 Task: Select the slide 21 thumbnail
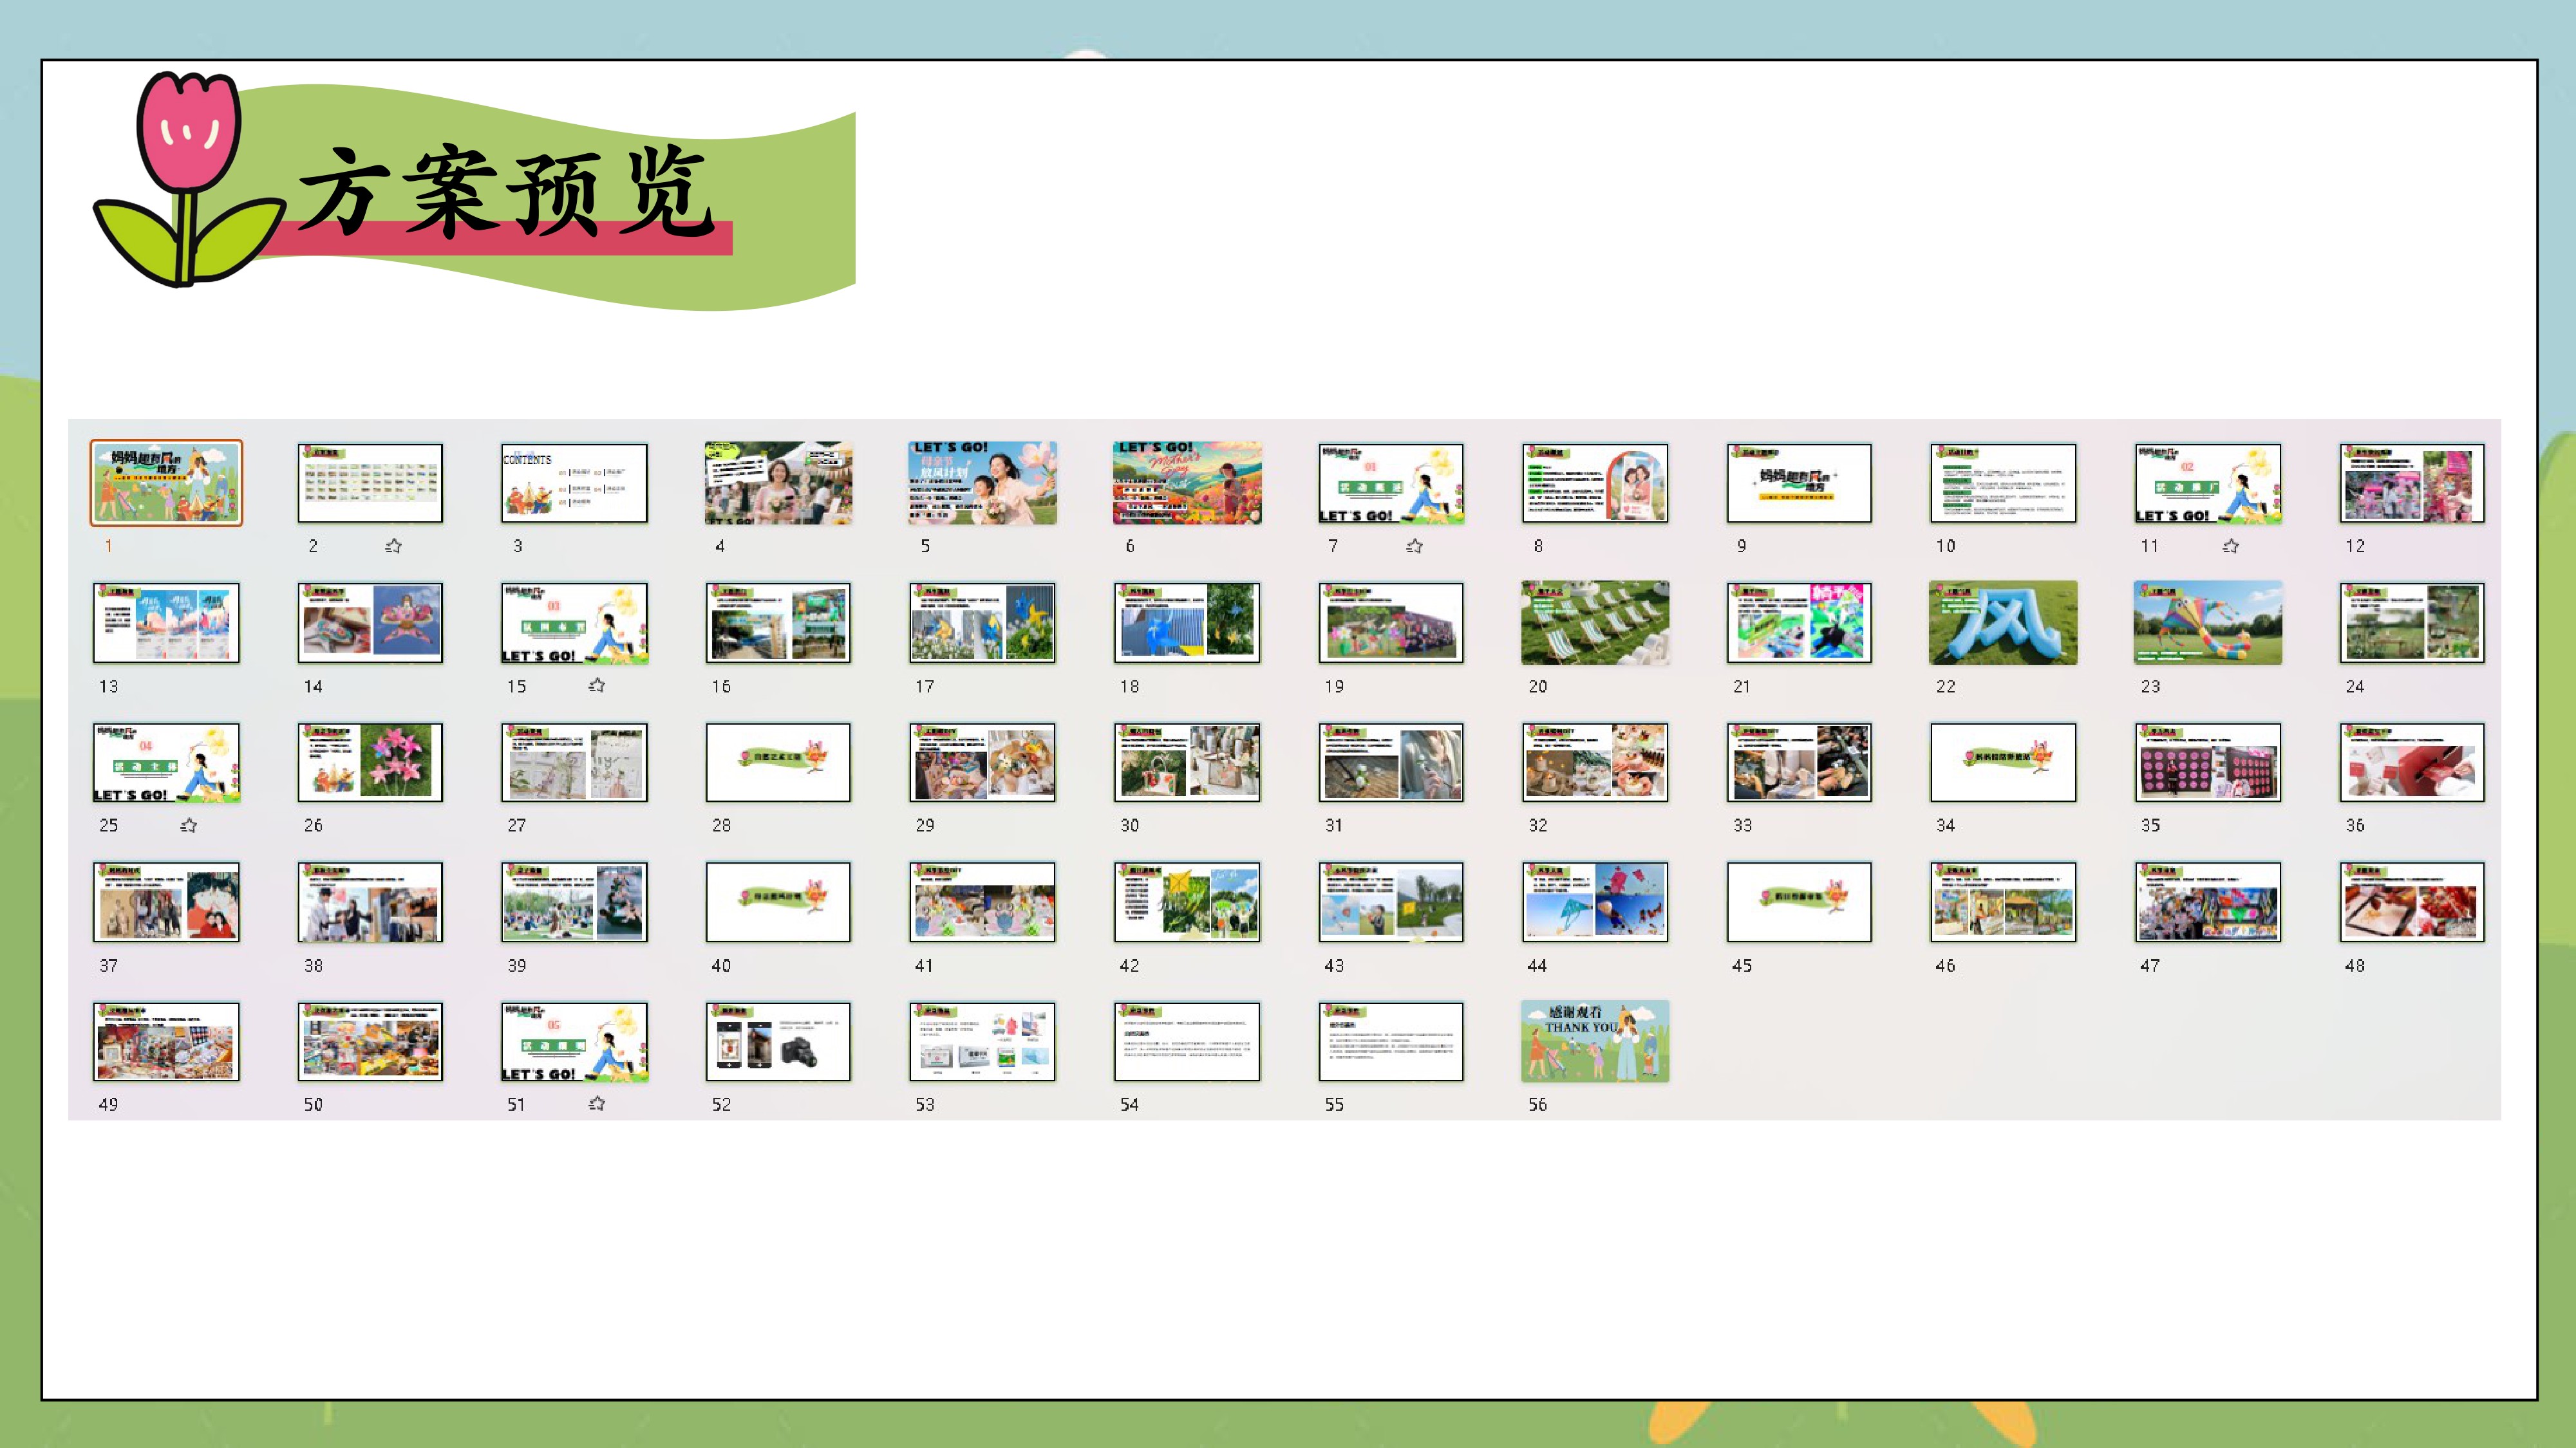(x=1799, y=622)
